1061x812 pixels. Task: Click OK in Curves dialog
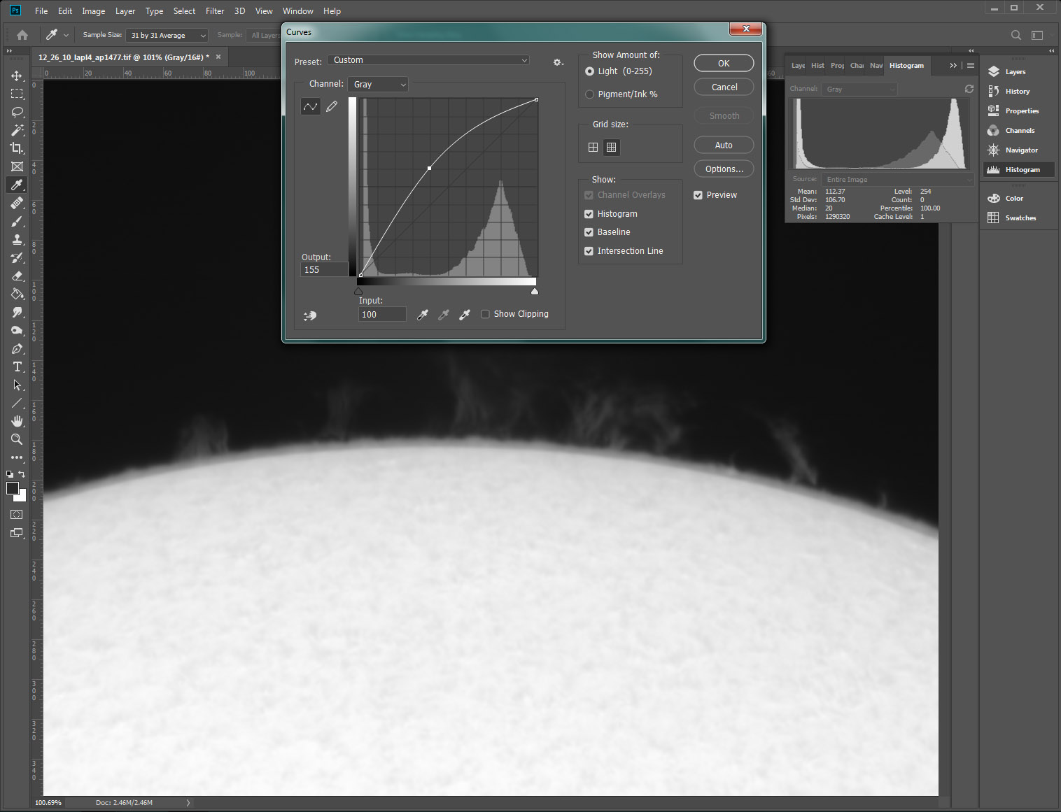[724, 63]
